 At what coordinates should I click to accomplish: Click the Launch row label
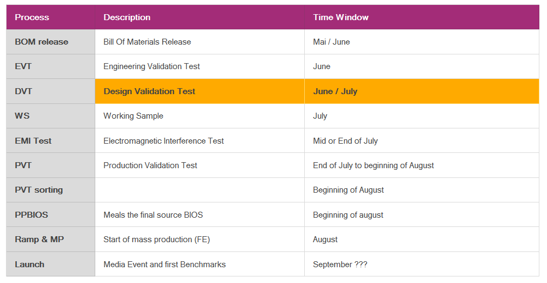click(x=29, y=264)
